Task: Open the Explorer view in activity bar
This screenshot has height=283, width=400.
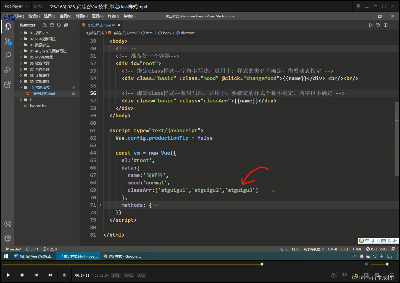Action: point(8,27)
